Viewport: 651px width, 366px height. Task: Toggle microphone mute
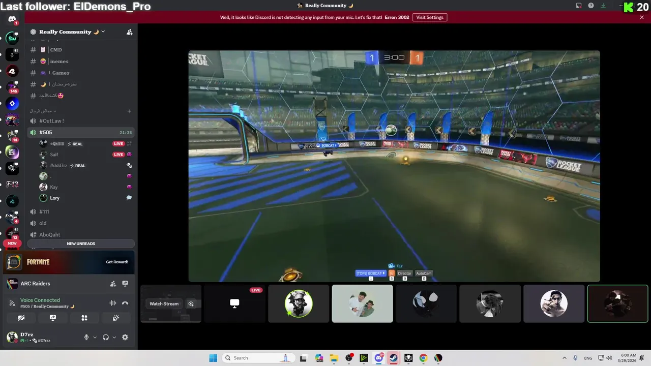pyautogui.click(x=86, y=337)
